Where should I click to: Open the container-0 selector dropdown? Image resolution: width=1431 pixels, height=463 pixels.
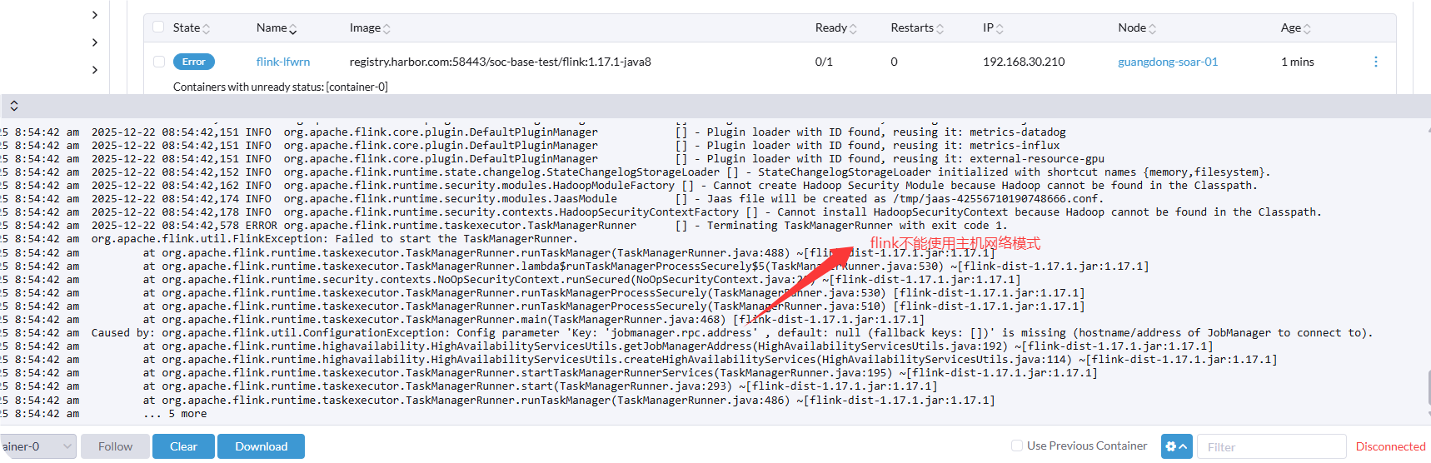tap(37, 446)
